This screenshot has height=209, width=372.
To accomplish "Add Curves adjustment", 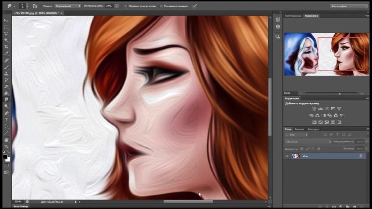I will [326, 109].
